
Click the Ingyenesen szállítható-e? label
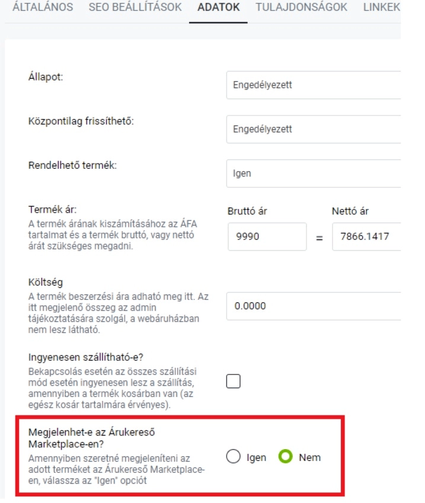(x=86, y=357)
